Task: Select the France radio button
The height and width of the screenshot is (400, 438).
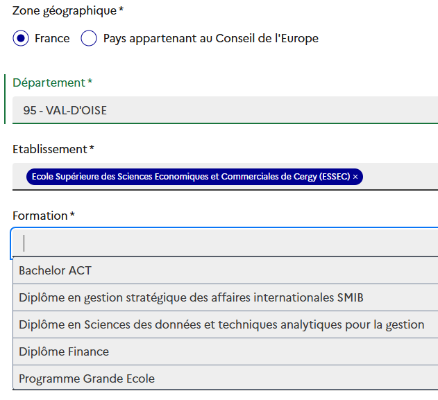Action: coord(20,39)
